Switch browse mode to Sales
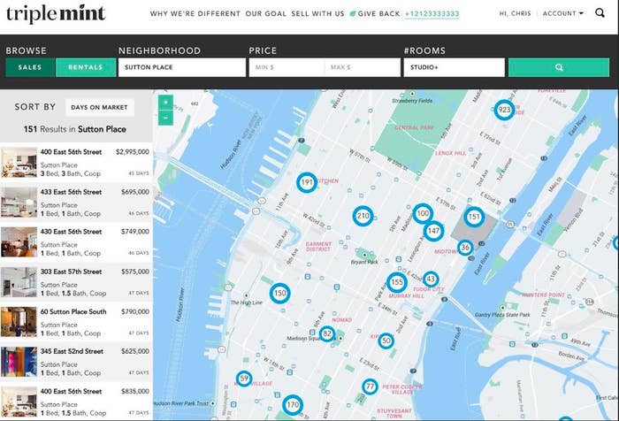This screenshot has width=619, height=421. pyautogui.click(x=30, y=67)
